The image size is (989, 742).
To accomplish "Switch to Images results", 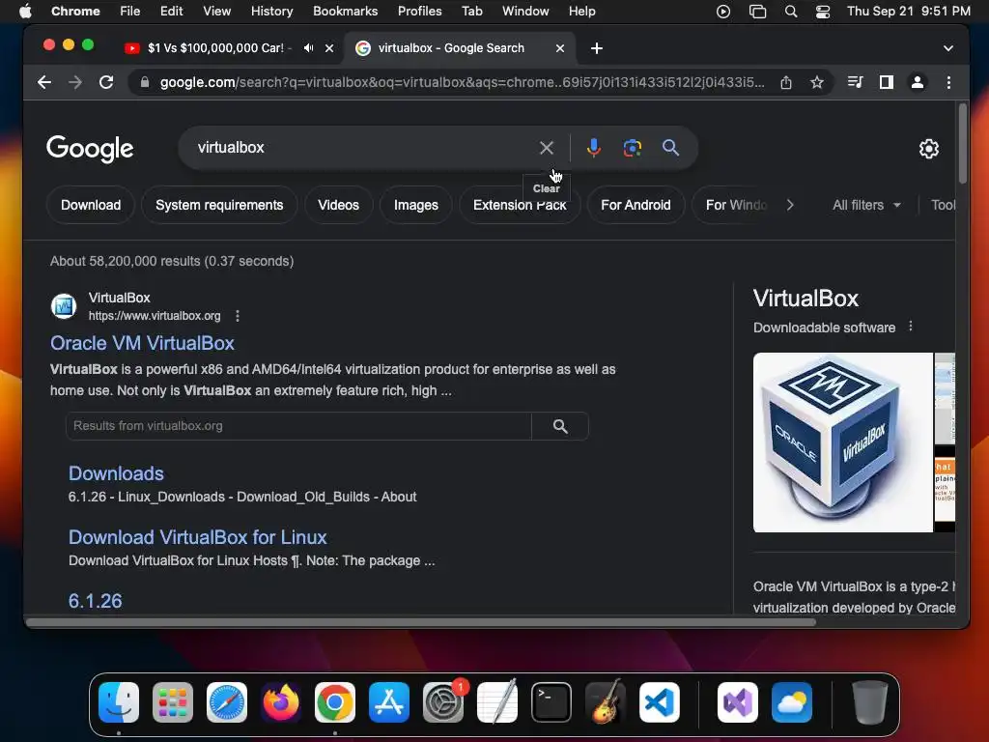I will point(415,205).
